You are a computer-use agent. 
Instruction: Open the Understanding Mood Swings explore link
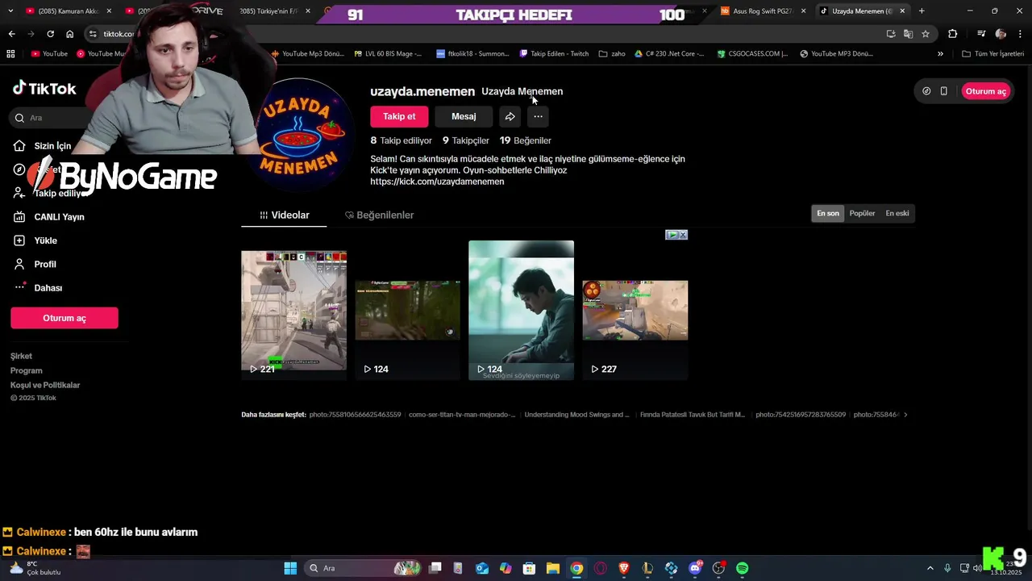(x=576, y=415)
